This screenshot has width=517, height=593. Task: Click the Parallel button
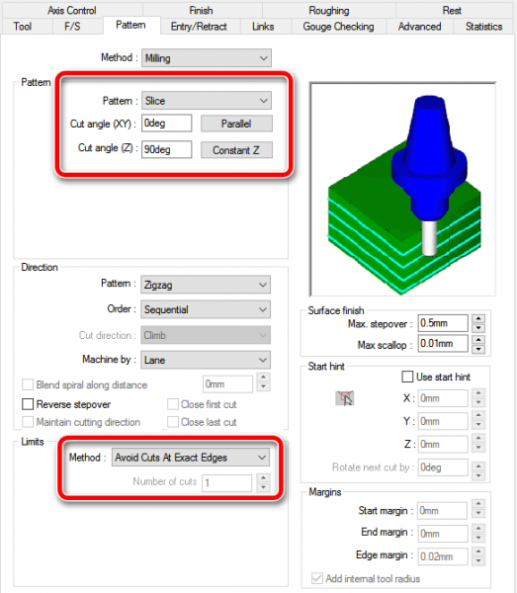[236, 124]
